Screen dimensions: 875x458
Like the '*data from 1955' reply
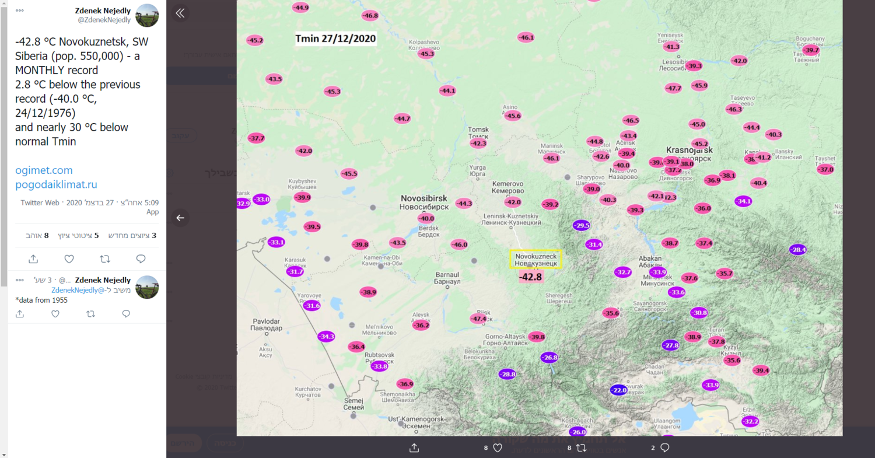[55, 314]
